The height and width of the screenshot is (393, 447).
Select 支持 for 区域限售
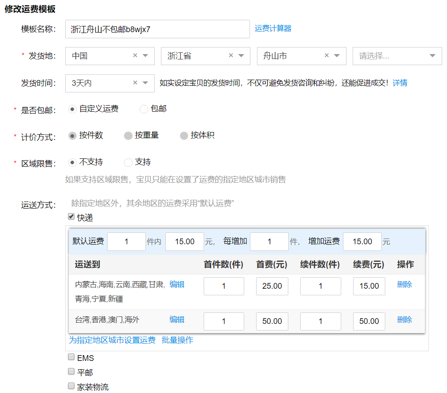(128, 162)
